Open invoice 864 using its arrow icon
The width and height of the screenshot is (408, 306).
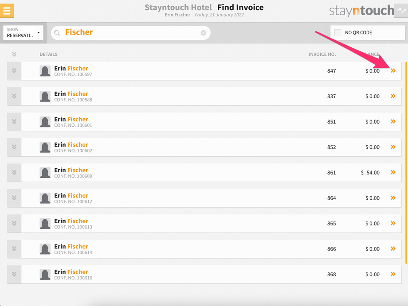click(x=393, y=198)
